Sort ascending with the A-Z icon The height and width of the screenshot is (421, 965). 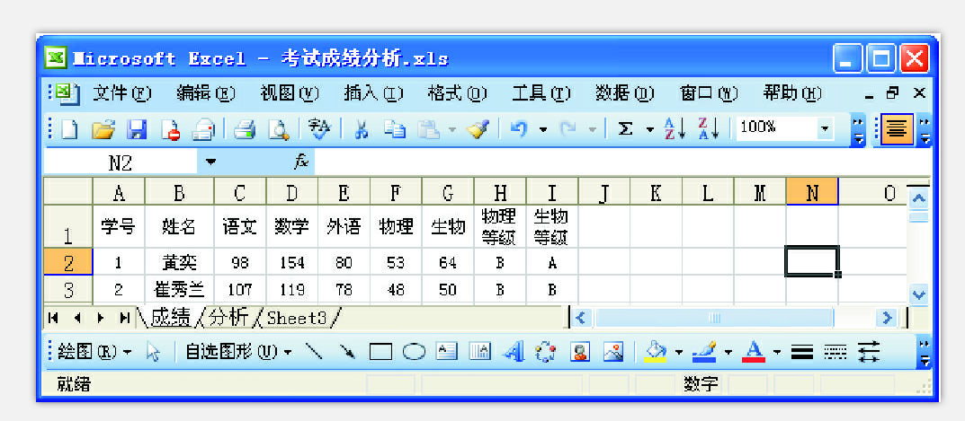click(675, 129)
